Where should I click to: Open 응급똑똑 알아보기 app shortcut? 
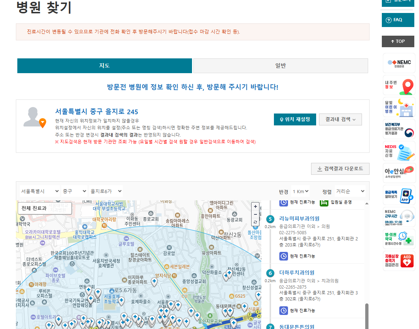click(x=399, y=195)
